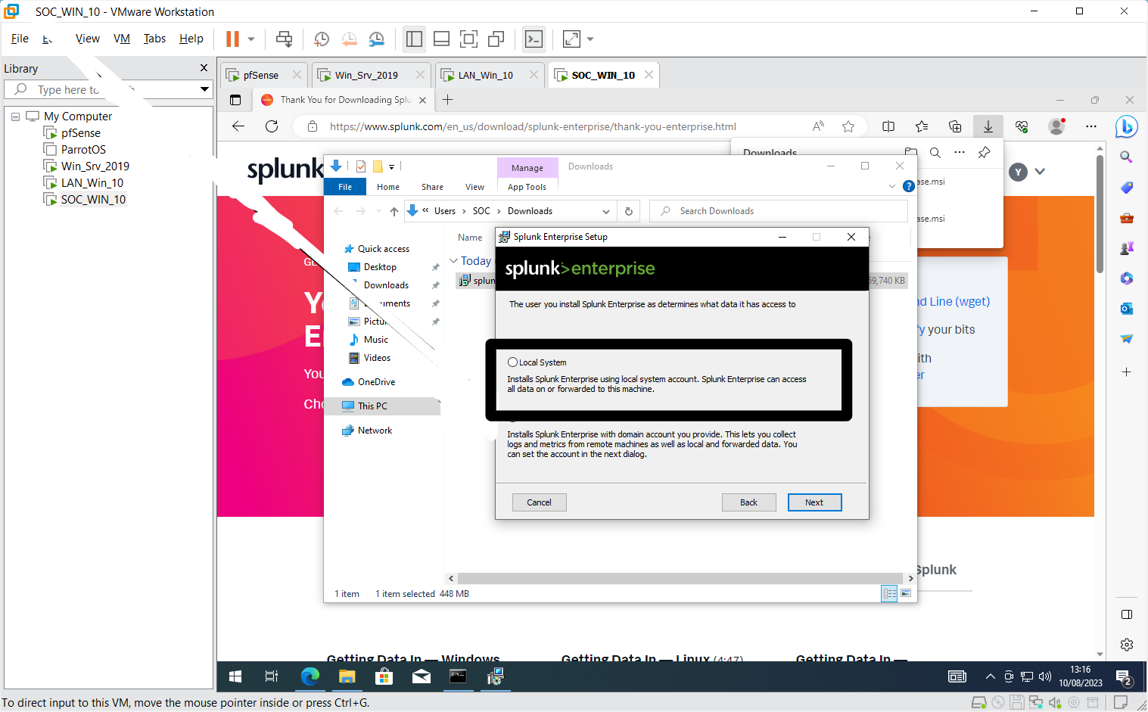This screenshot has height=712, width=1148.
Task: Open the stretch display dropdown arrow
Action: pyautogui.click(x=590, y=39)
